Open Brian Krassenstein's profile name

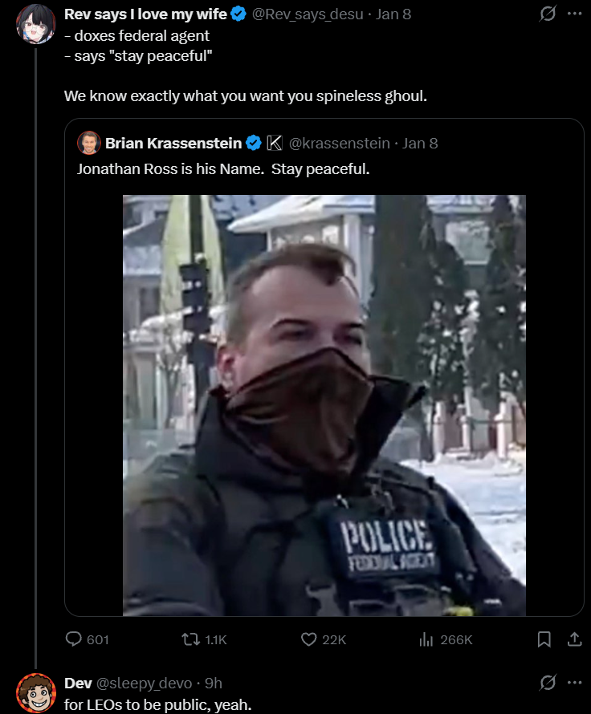(173, 143)
